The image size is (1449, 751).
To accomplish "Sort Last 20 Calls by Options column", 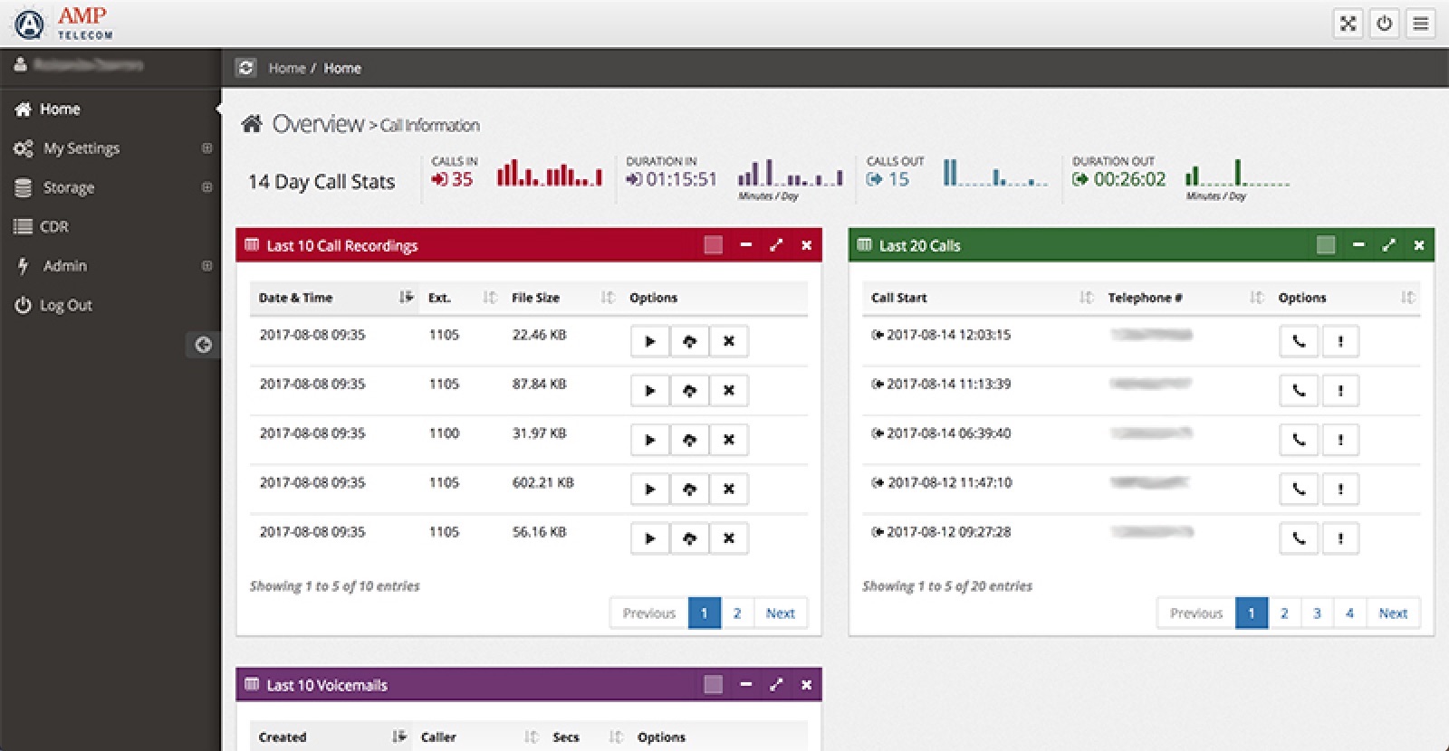I will (x=1345, y=298).
